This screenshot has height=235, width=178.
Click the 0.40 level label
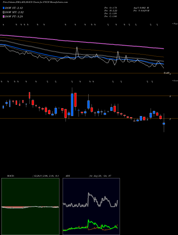[167, 73]
